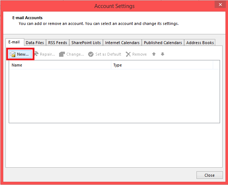Sort by the Name column header

pyautogui.click(x=60, y=65)
